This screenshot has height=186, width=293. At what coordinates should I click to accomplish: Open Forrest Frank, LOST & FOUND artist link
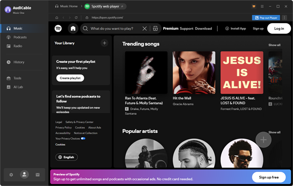(x=241, y=109)
